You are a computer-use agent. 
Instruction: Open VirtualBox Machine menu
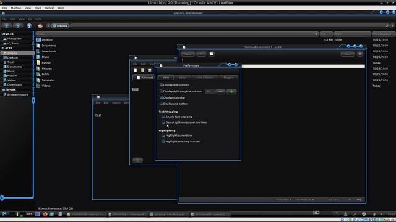point(15,8)
